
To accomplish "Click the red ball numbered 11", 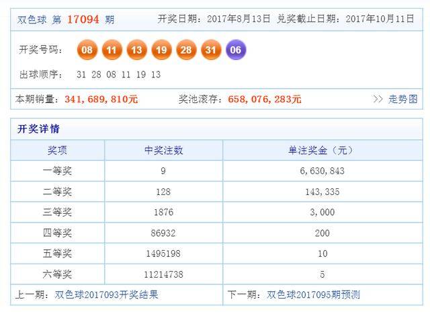I will click(112, 50).
